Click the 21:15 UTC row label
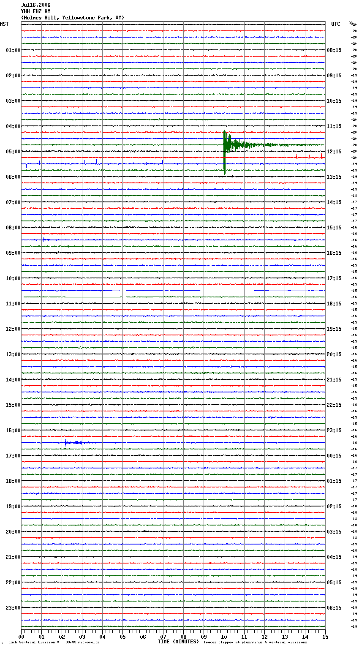The height and width of the screenshot is (648, 359). click(x=334, y=380)
